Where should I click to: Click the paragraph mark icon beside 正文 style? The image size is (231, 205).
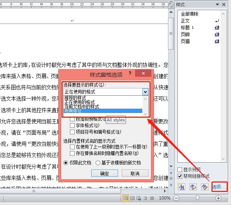point(217,21)
